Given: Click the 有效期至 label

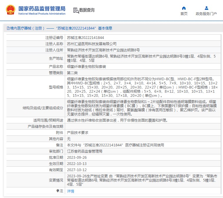Looking at the screenshot, I should point(56,170).
